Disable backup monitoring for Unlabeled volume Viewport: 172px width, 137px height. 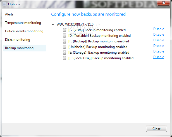[x=159, y=46]
